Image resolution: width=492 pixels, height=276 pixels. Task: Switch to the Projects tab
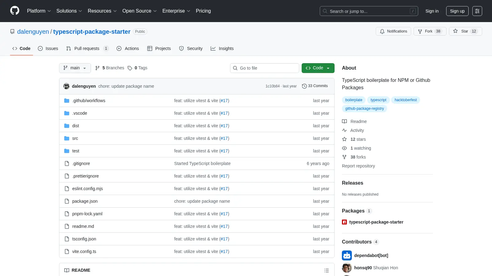159,48
